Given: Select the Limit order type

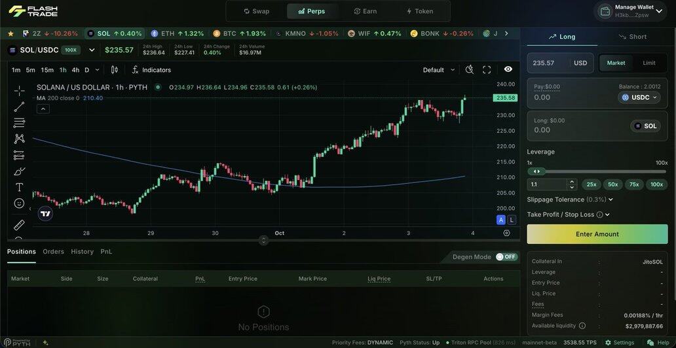Looking at the screenshot, I should (x=648, y=63).
